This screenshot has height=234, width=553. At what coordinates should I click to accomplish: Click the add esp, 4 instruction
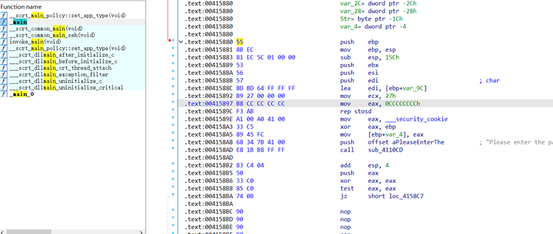364,165
